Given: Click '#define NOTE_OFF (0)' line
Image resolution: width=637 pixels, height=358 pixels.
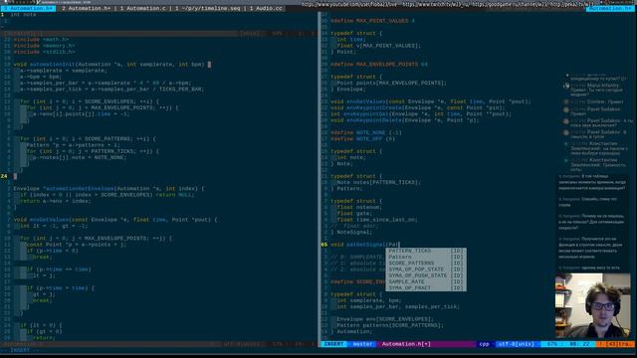Looking at the screenshot, I should click(362, 139).
